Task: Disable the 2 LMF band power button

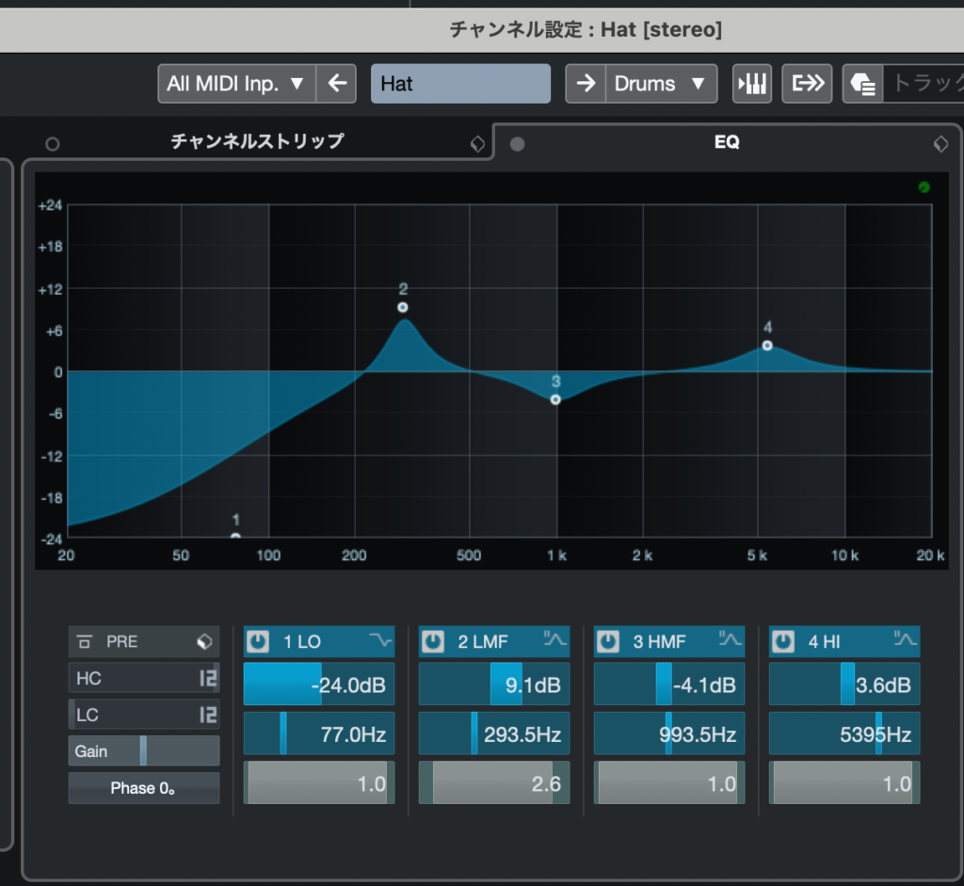Action: click(x=433, y=642)
